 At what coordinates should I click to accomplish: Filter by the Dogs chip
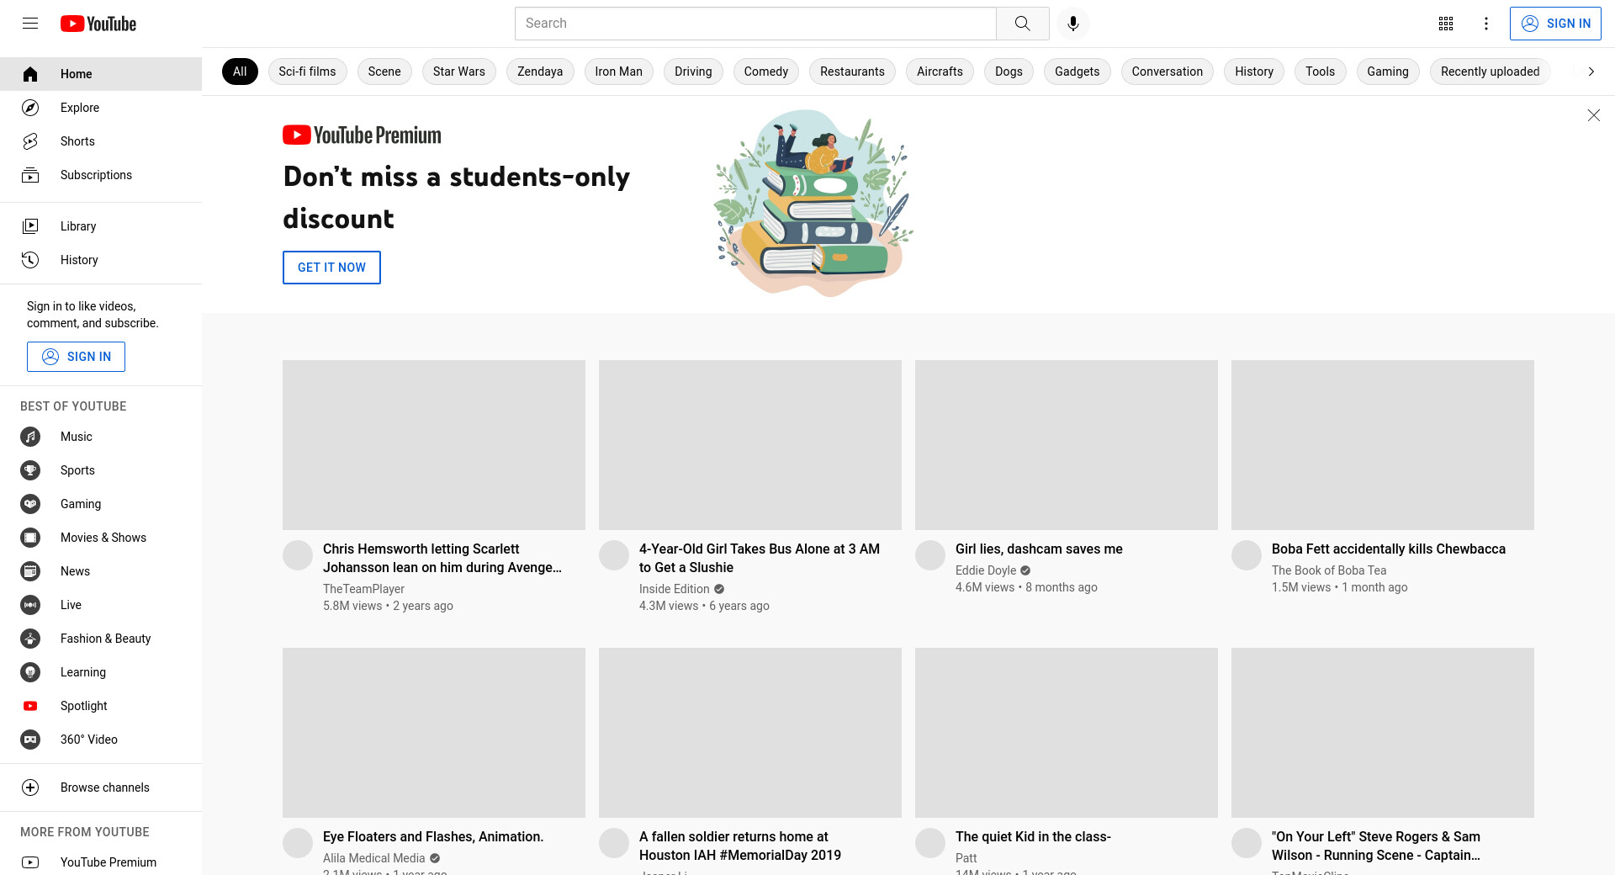coord(1009,72)
